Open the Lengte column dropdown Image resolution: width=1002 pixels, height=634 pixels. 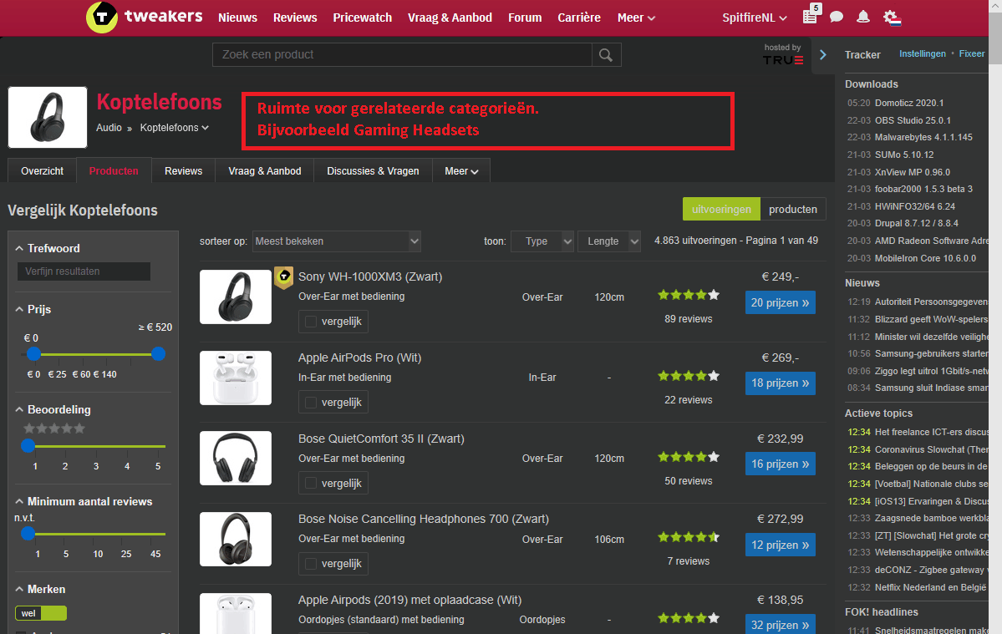click(609, 241)
